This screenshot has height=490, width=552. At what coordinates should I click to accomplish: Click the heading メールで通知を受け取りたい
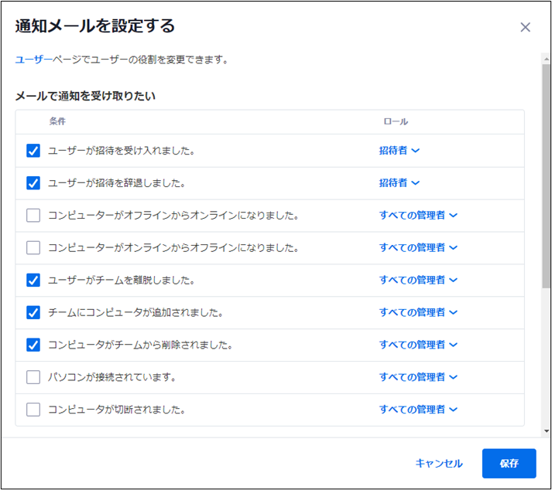pyautogui.click(x=85, y=96)
